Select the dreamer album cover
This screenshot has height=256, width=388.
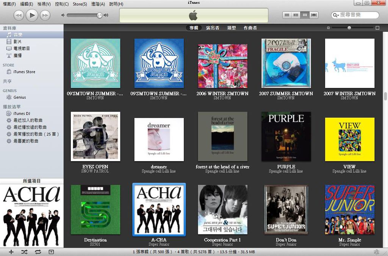pyautogui.click(x=159, y=140)
